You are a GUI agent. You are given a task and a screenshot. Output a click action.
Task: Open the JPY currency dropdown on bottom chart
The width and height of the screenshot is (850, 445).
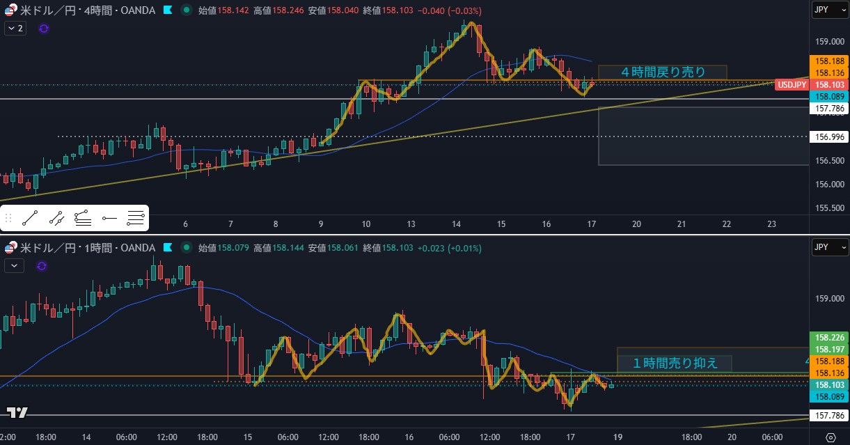(x=830, y=247)
